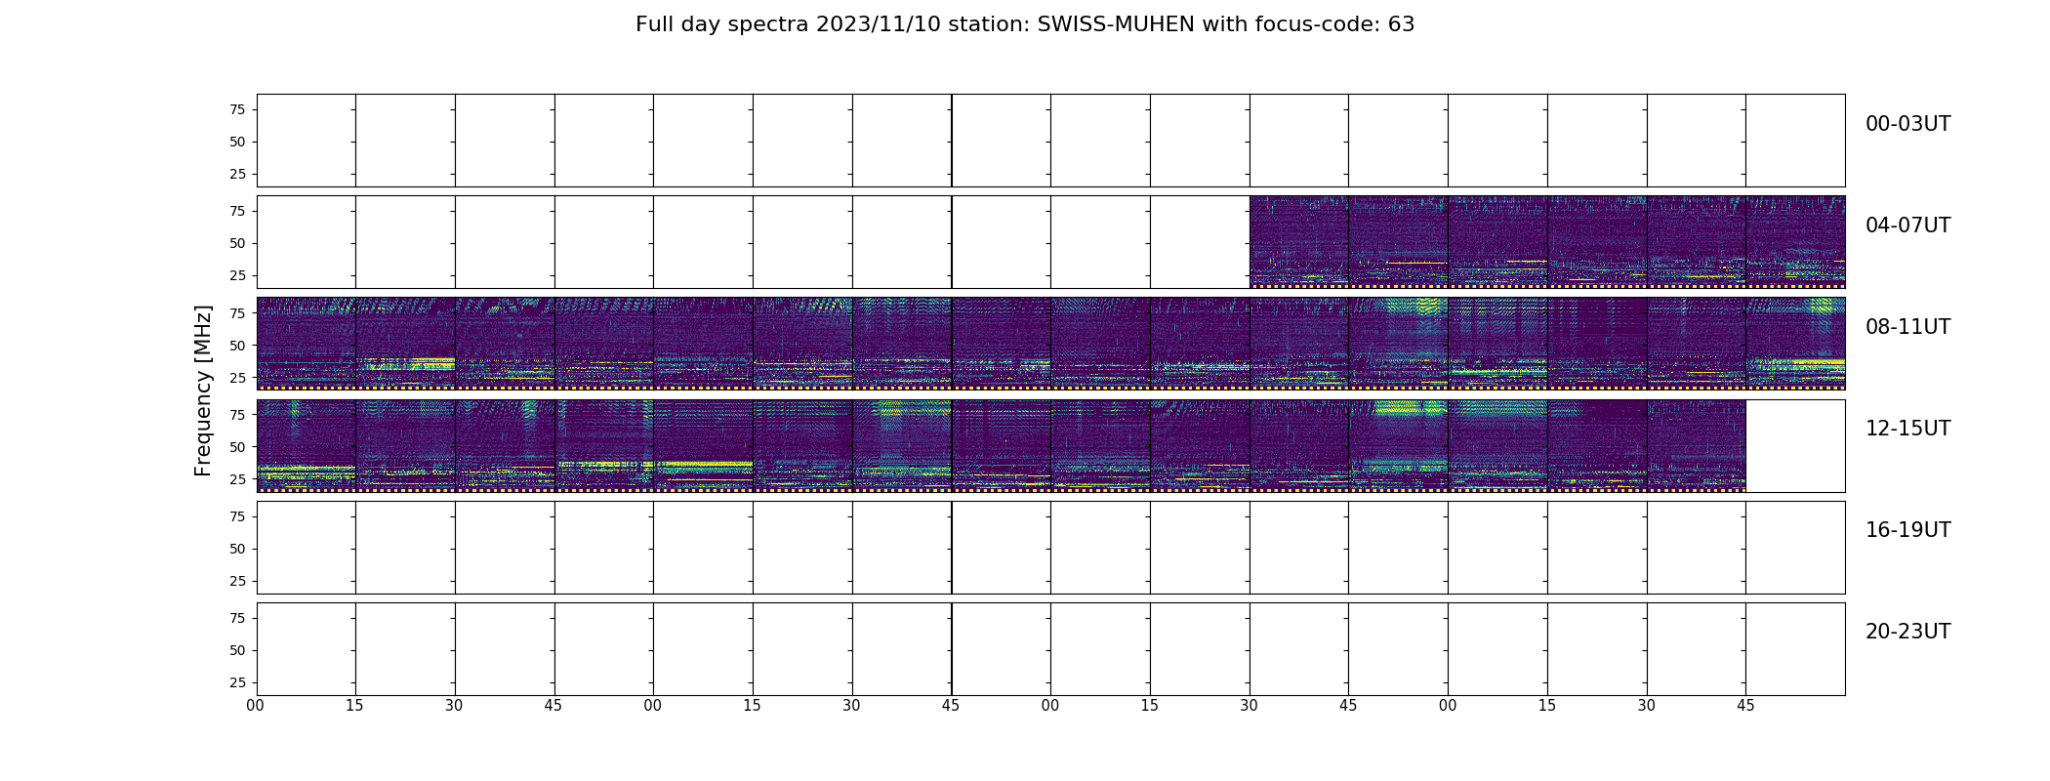Click the last spectrogram tile in 08-11UT row
Viewport: 2050px width, 781px height.
(x=1795, y=344)
